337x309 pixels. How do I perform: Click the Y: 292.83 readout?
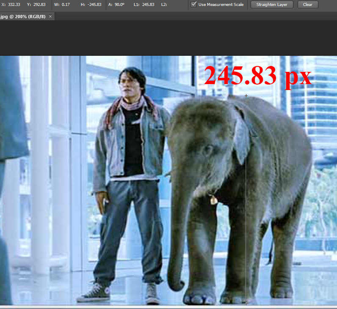click(36, 5)
